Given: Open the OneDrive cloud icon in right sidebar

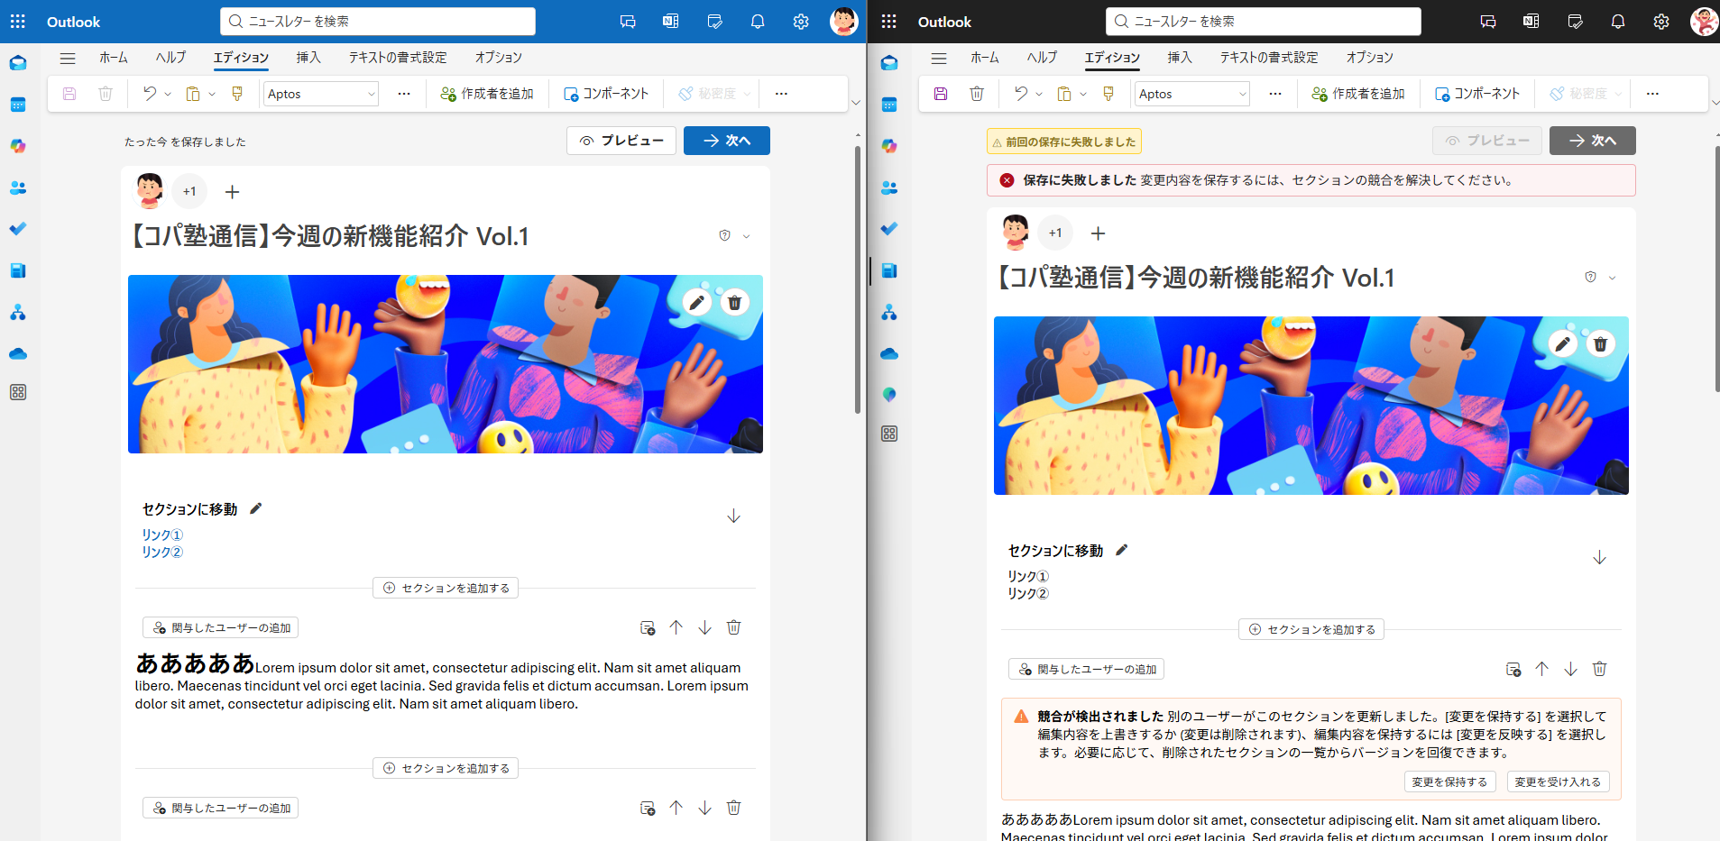Looking at the screenshot, I should (889, 353).
